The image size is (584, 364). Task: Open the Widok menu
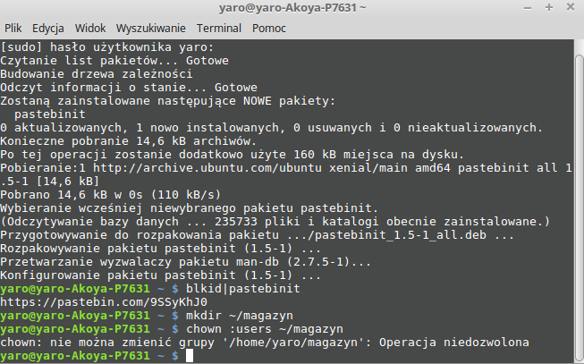tap(90, 29)
